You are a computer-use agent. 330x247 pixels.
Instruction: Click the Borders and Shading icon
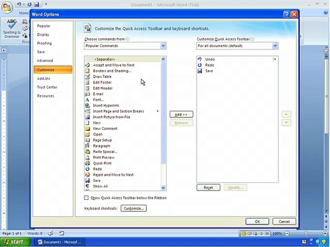(87, 71)
